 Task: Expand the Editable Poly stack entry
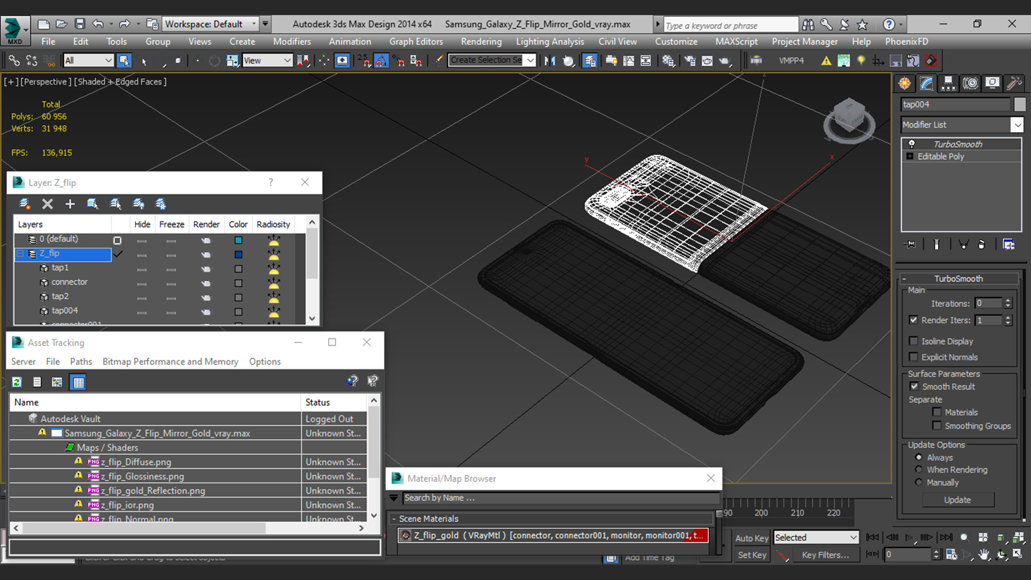tap(910, 156)
